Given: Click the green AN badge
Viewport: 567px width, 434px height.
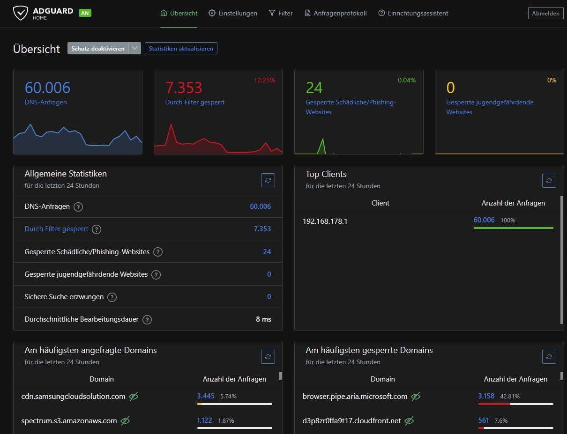Looking at the screenshot, I should pos(85,13).
